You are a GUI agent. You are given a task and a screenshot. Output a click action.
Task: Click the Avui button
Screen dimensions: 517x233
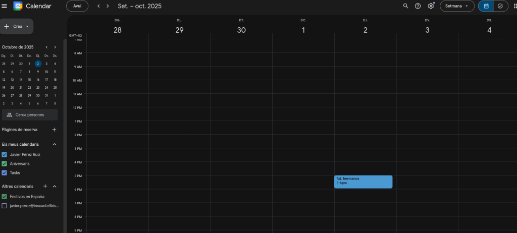coord(77,6)
